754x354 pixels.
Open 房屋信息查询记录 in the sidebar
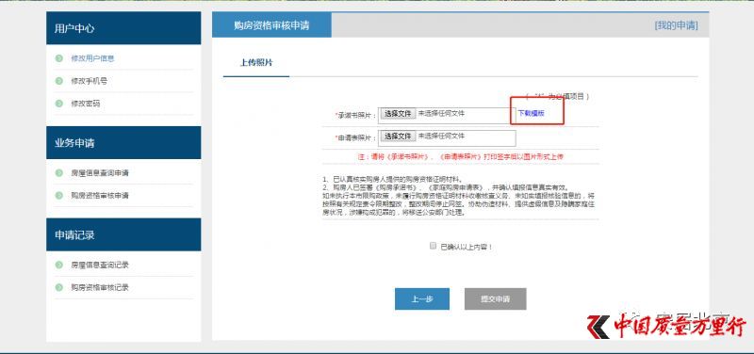coord(100,265)
